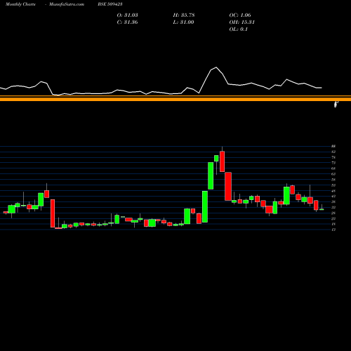Select the last small green candle at chart end
This screenshot has width=351, height=351.
322,209
